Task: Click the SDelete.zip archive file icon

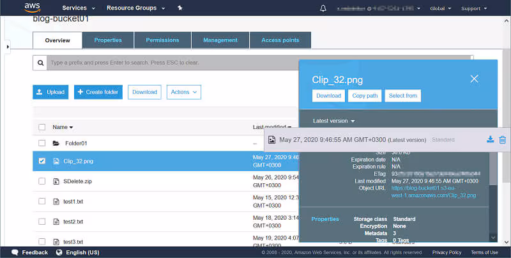Action: pos(56,181)
